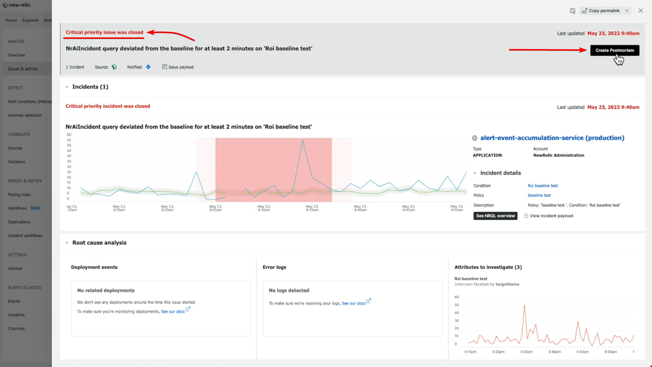Viewport: 652px width, 367px height.
Task: Click View incident payload link
Action: (551, 216)
